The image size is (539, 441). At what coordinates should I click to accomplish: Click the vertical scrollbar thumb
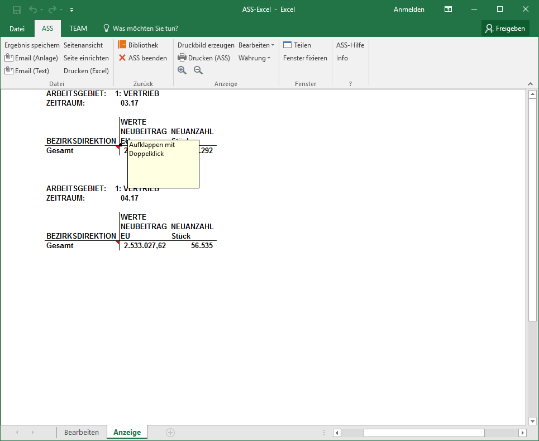pyautogui.click(x=532, y=210)
